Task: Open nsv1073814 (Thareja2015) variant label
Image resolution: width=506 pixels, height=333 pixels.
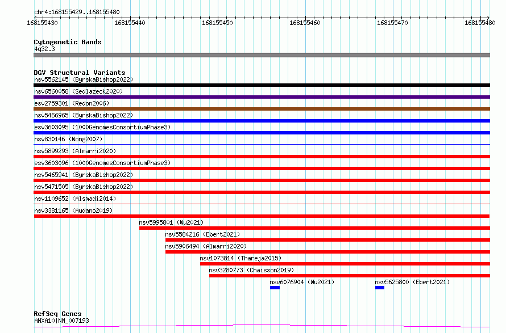Action: point(240,258)
